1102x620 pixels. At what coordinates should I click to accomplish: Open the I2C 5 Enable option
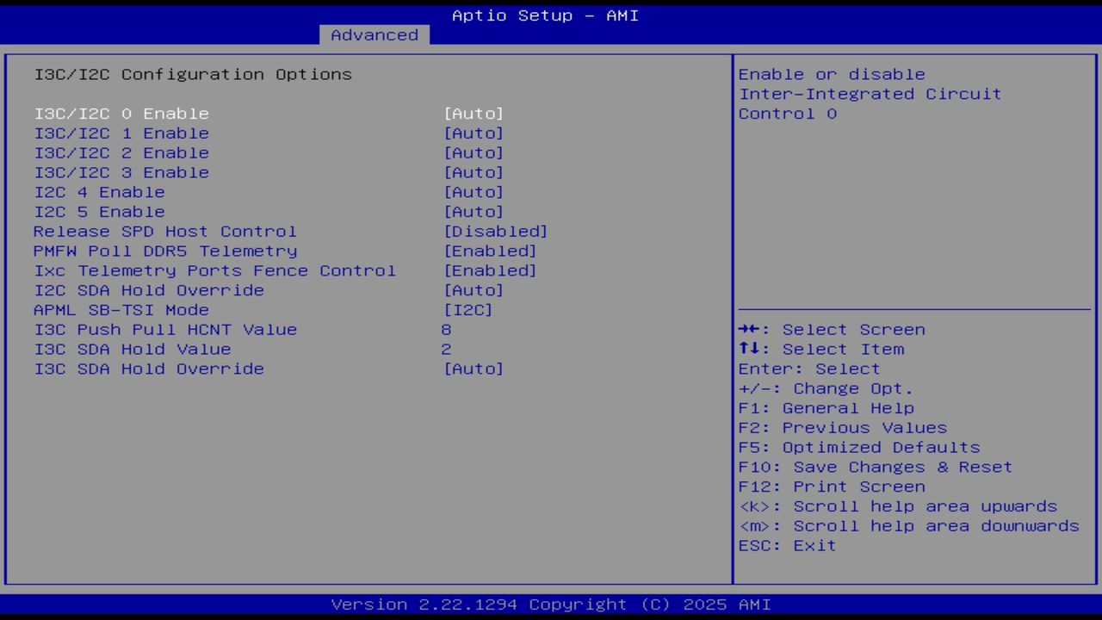tap(99, 211)
